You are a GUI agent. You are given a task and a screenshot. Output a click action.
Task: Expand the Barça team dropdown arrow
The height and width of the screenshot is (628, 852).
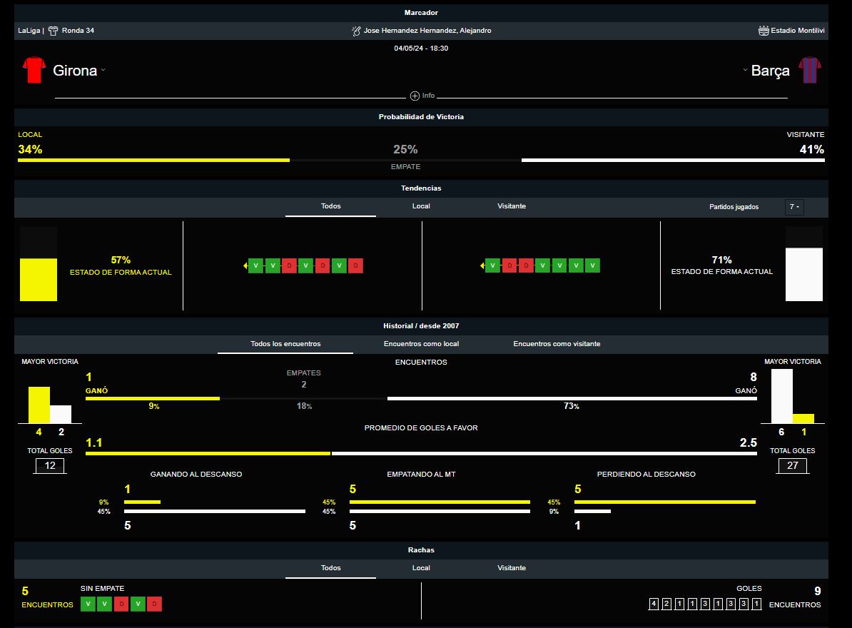tap(745, 70)
